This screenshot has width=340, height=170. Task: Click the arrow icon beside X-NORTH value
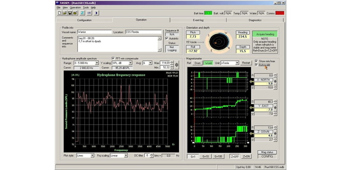pyautogui.click(x=252, y=82)
